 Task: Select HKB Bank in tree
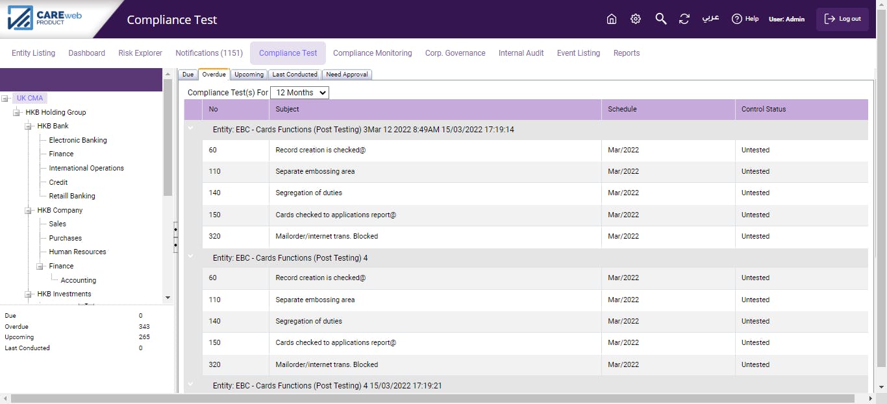pos(53,126)
